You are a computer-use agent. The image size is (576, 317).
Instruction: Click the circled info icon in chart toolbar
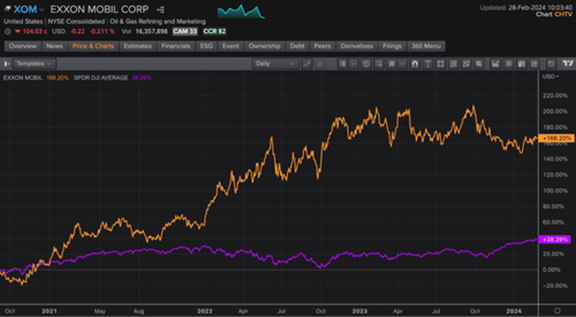point(366,64)
